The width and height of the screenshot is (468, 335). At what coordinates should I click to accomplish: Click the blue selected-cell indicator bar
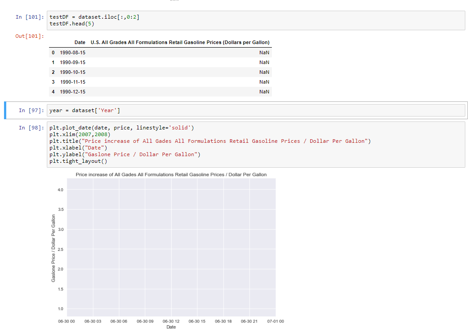[x=5, y=110]
